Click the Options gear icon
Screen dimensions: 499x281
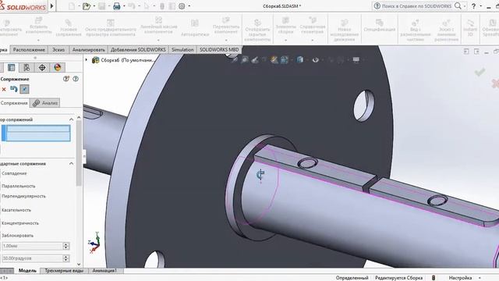182,6
